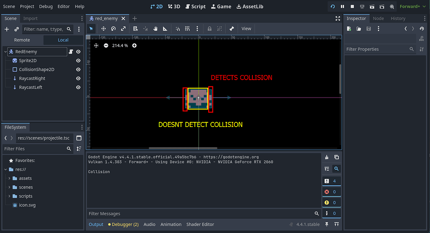Image resolution: width=430 pixels, height=233 pixels.
Task: Toggle visibility of RaycastLeft node
Action: 78,87
